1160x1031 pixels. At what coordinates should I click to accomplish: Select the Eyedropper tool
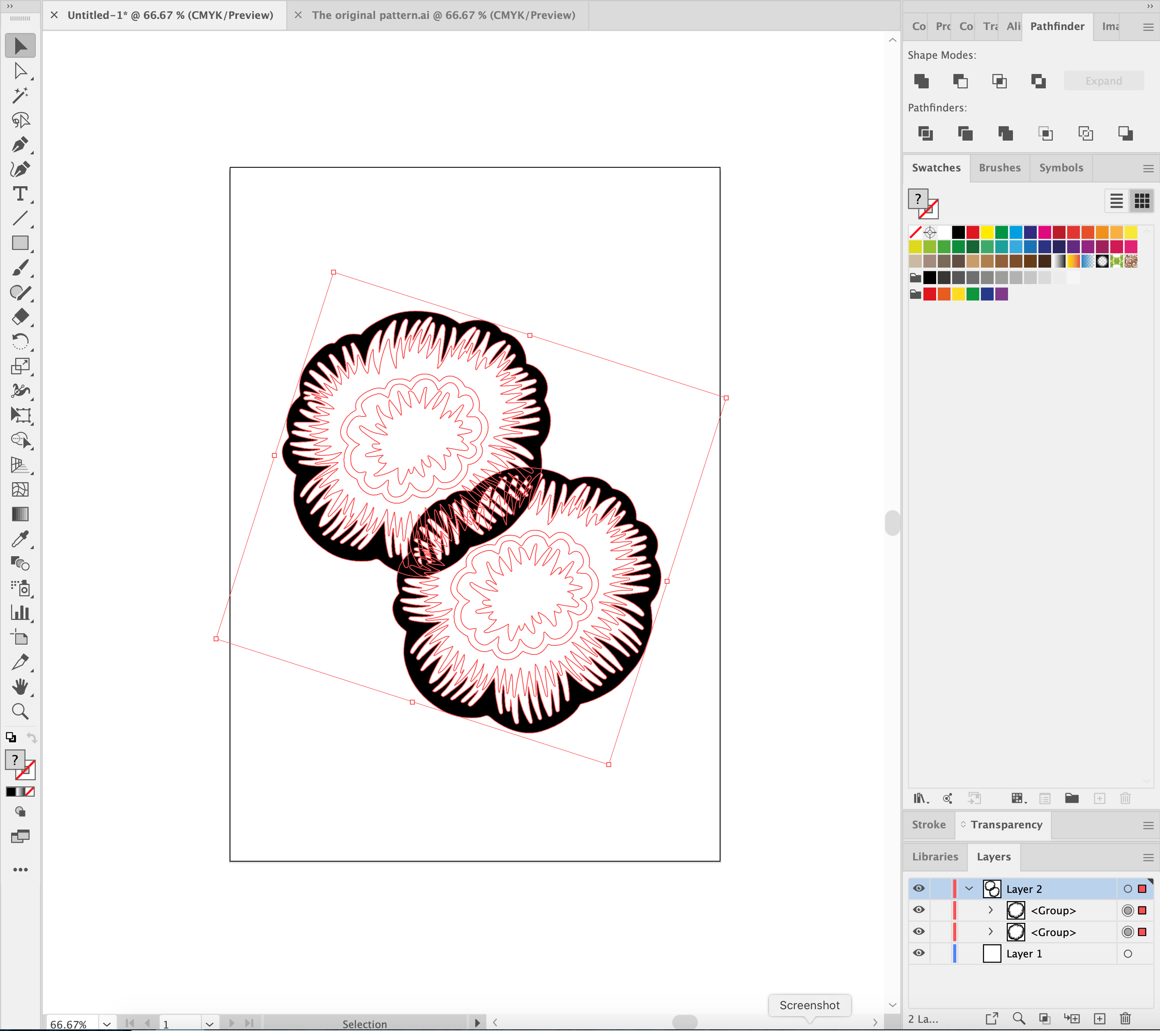click(21, 540)
